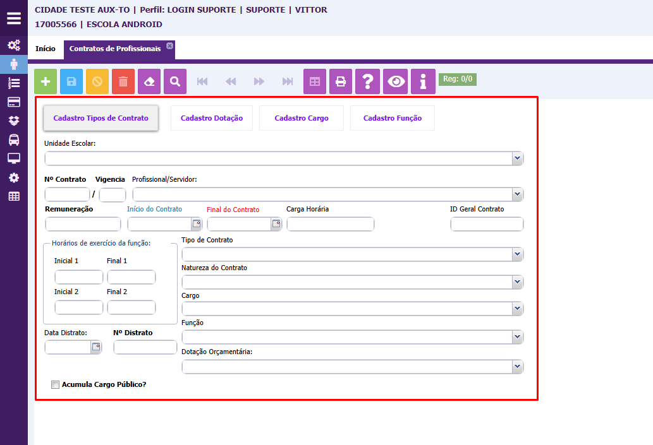Image resolution: width=653 pixels, height=445 pixels.
Task: Click the bus transport icon in sidebar
Action: point(13,139)
